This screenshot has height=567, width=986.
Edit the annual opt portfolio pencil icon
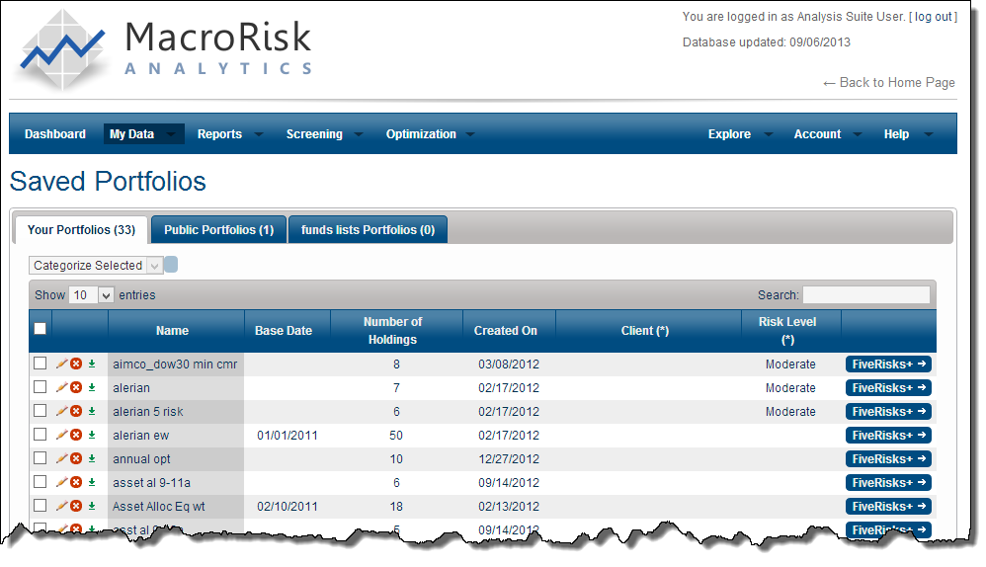click(61, 458)
